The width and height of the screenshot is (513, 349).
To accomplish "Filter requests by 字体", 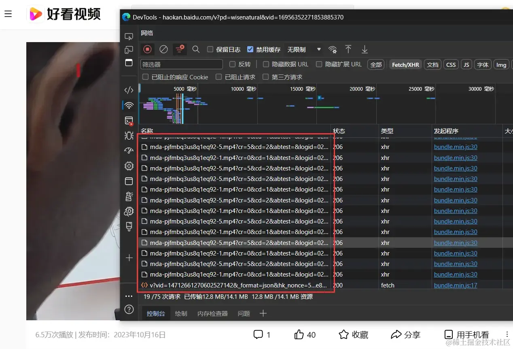I will 483,64.
